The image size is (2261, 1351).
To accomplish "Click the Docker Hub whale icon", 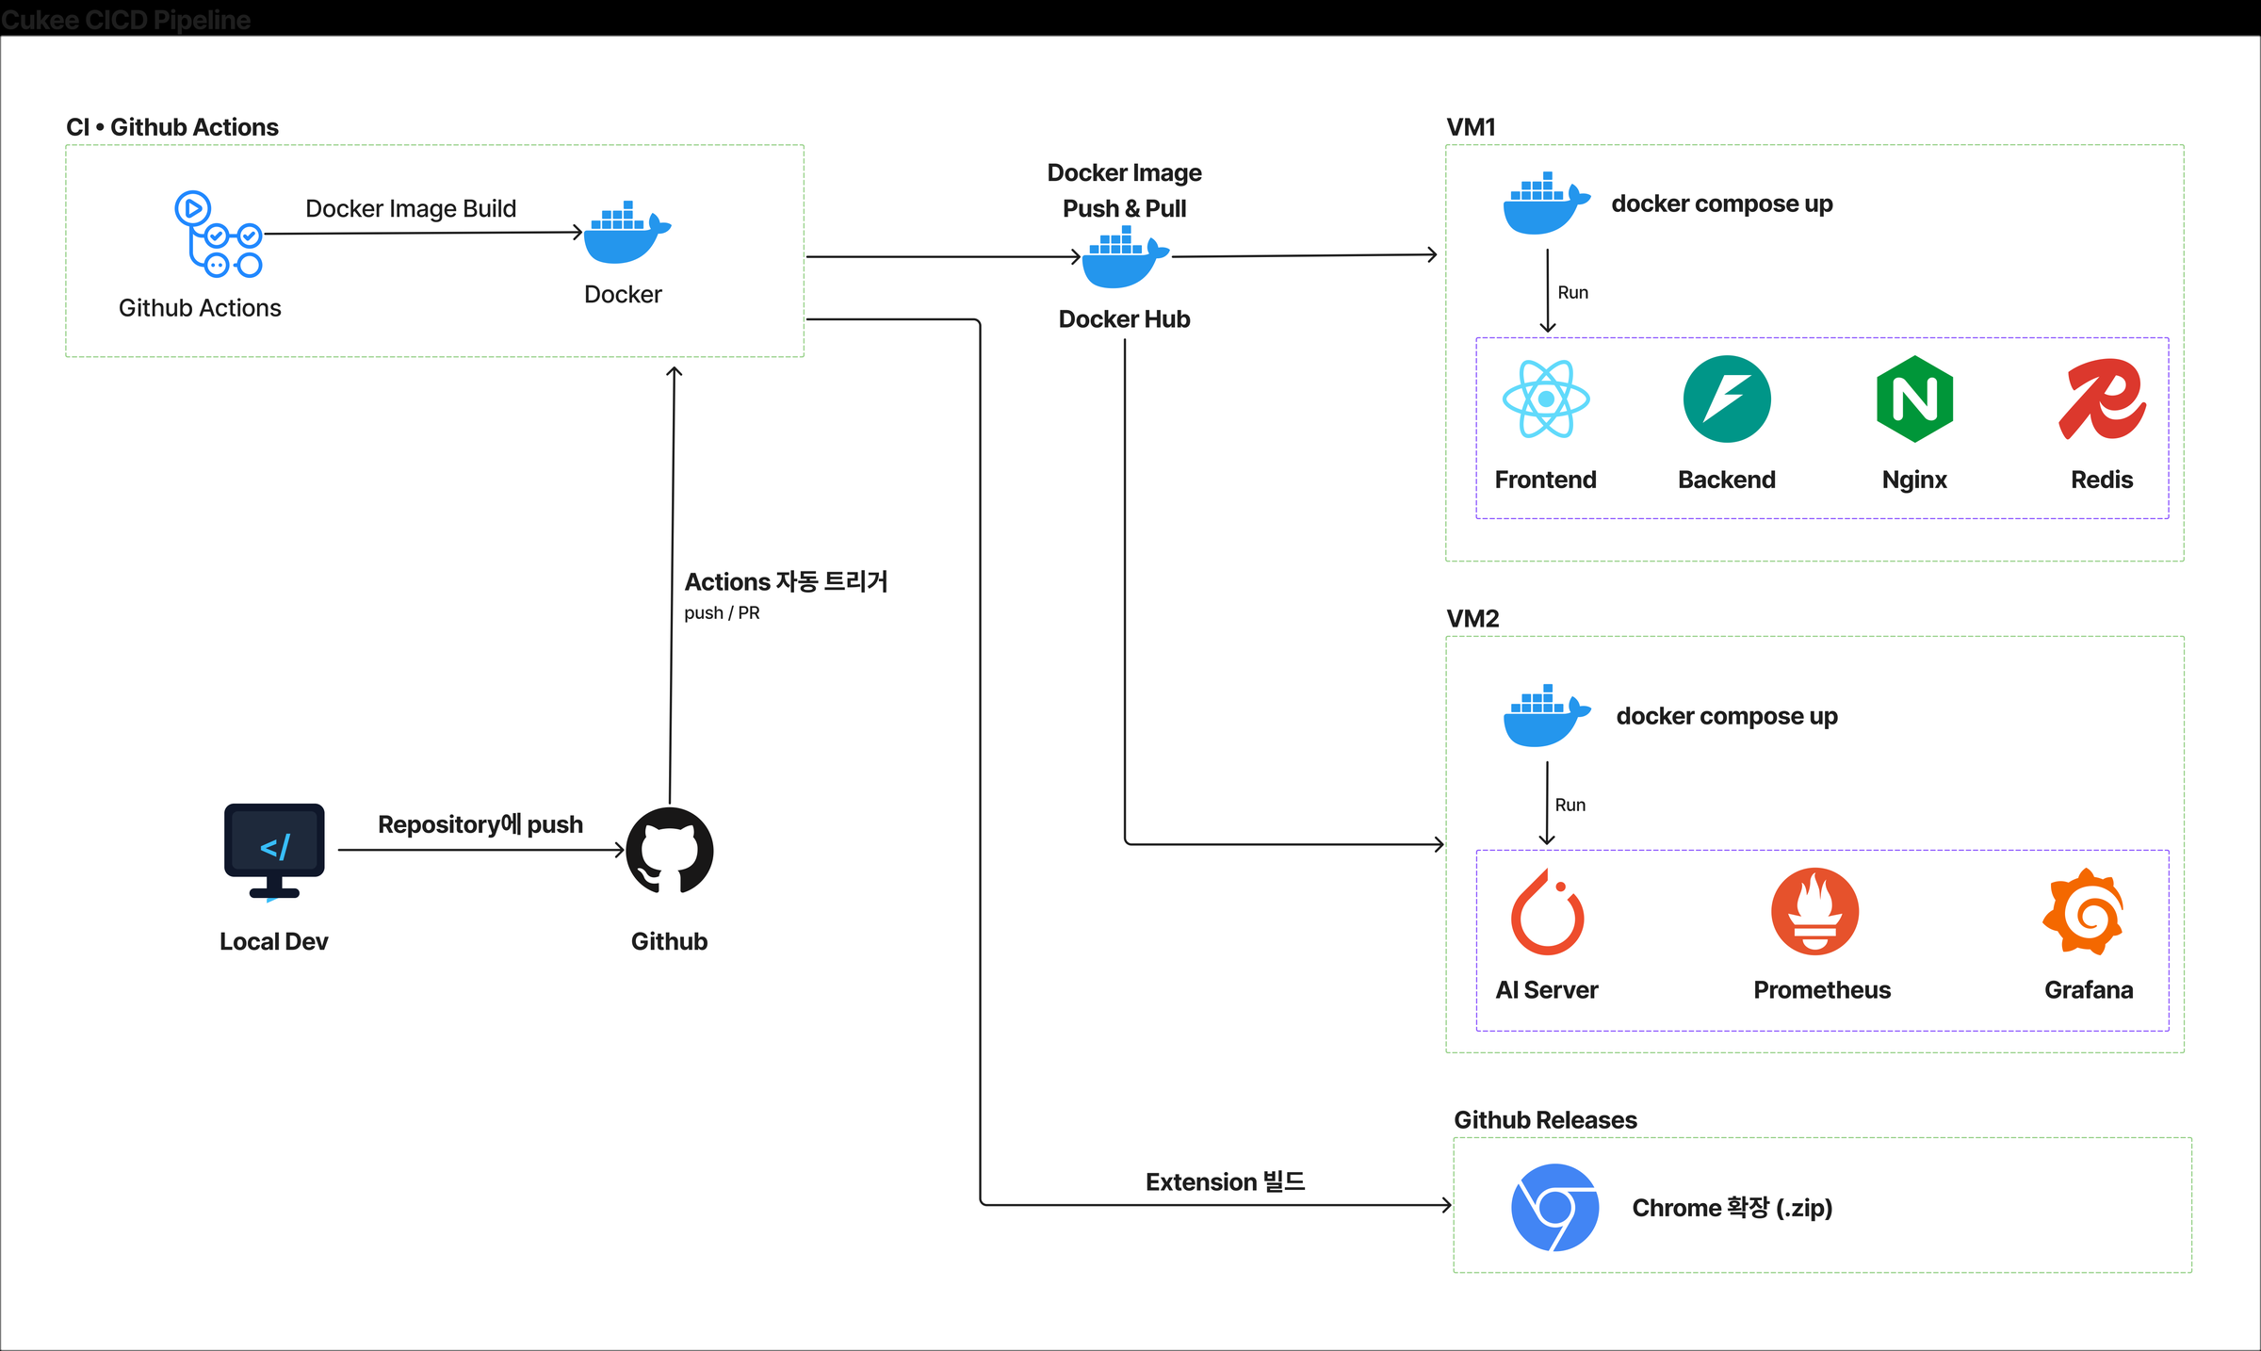I will pyautogui.click(x=1125, y=257).
